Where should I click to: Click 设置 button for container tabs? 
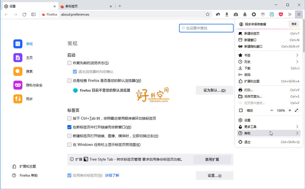pos(215,176)
